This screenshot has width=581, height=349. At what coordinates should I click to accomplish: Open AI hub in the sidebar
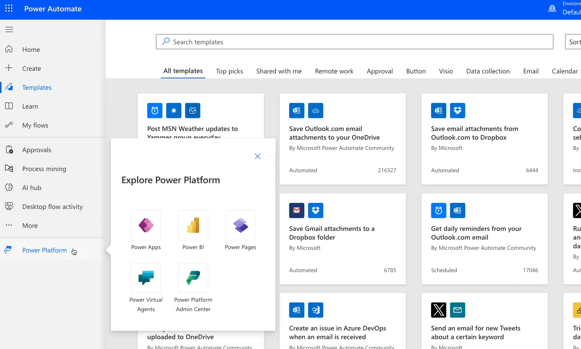53,187
